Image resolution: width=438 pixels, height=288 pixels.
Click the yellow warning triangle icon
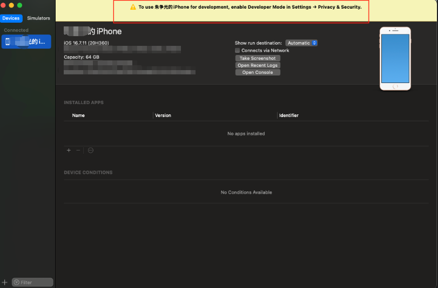[x=133, y=7]
